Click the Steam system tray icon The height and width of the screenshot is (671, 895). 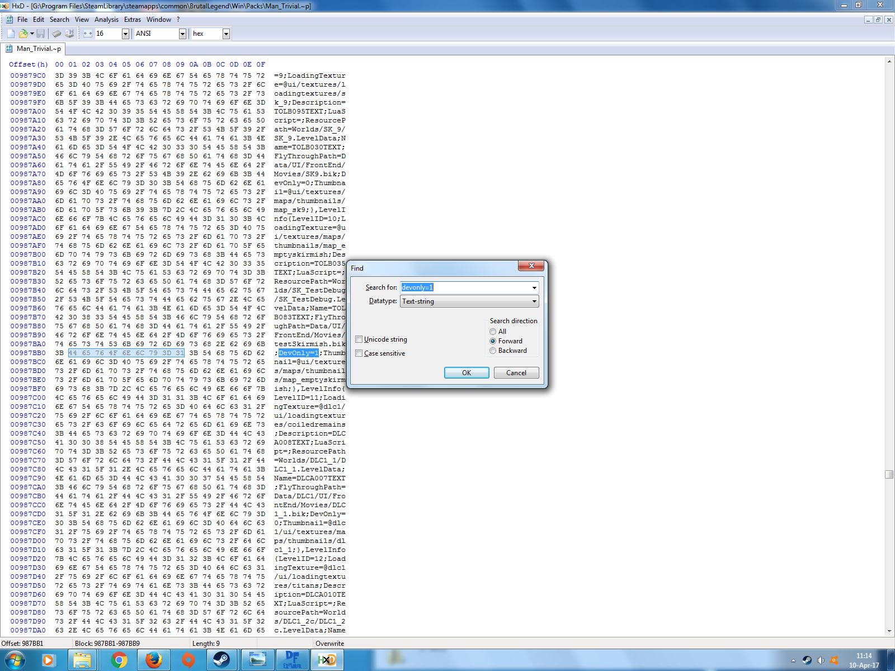(807, 660)
